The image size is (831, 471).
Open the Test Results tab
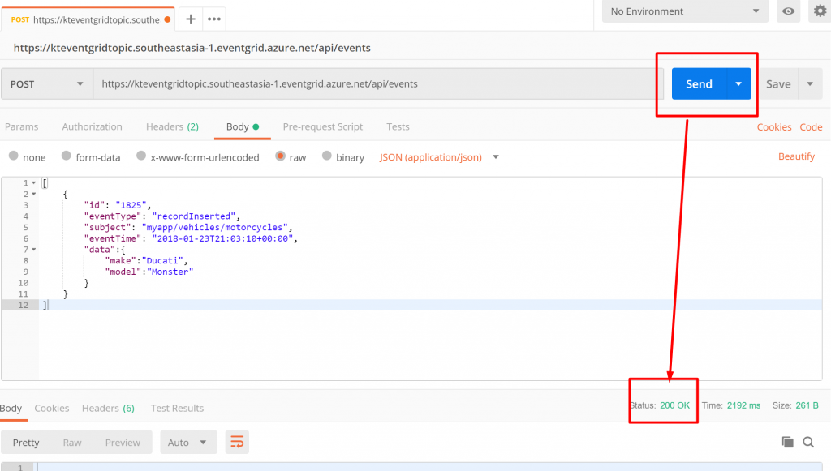click(177, 408)
